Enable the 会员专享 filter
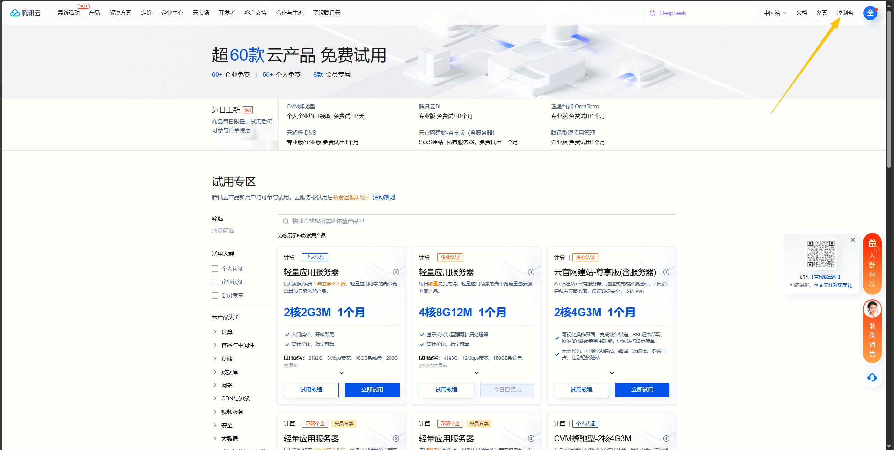894x450 pixels. (215, 295)
